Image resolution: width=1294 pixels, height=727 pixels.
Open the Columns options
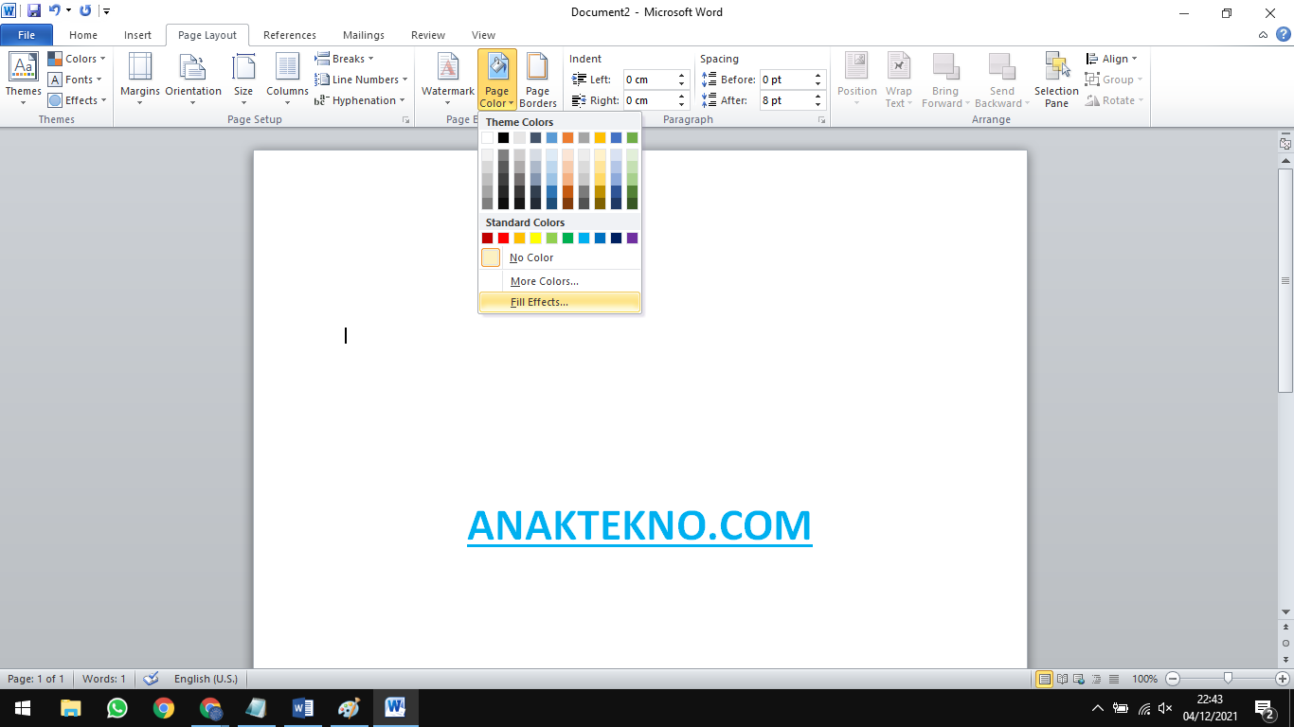pos(287,80)
